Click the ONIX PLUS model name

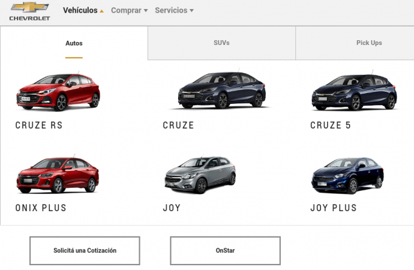pyautogui.click(x=41, y=208)
